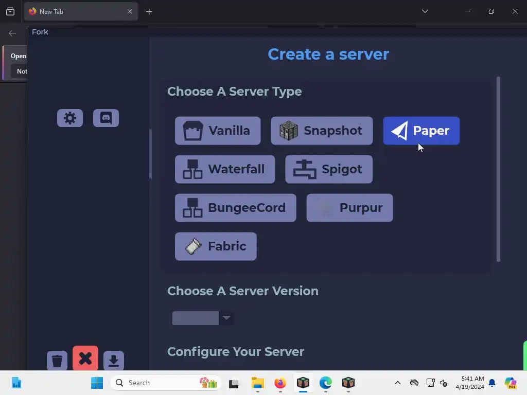Click the muted volume tray icon
Image resolution: width=527 pixels, height=395 pixels.
(x=444, y=383)
